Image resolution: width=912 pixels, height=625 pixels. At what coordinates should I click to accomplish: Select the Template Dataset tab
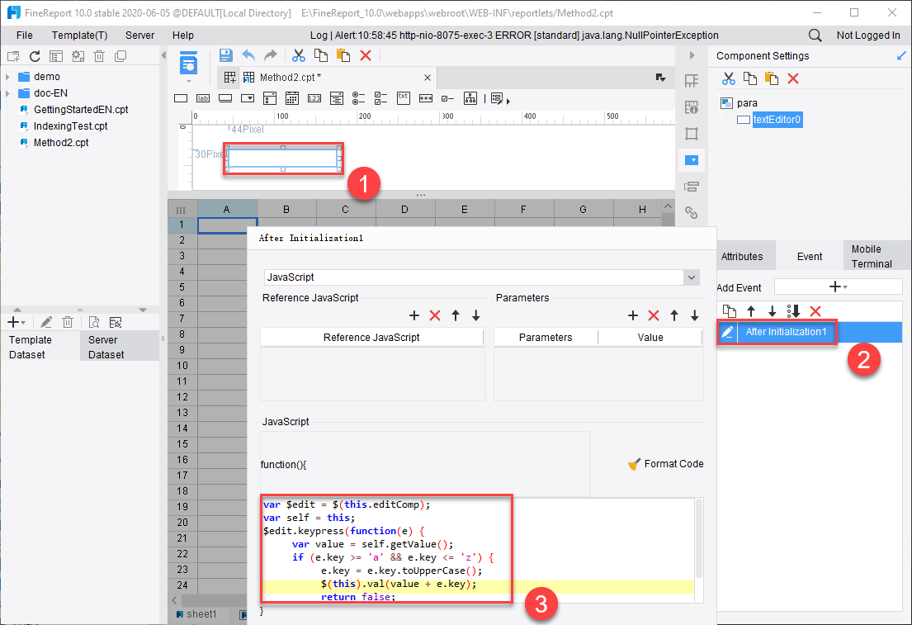coord(40,347)
